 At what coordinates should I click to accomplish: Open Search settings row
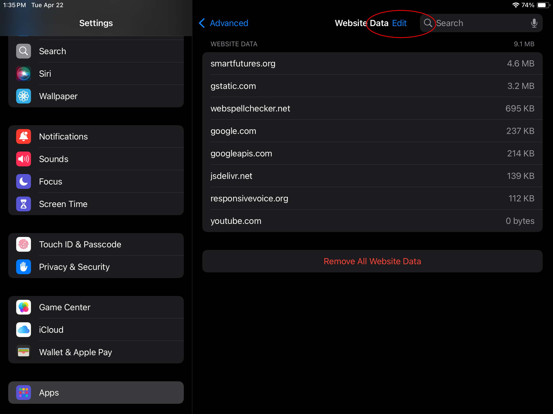point(96,51)
